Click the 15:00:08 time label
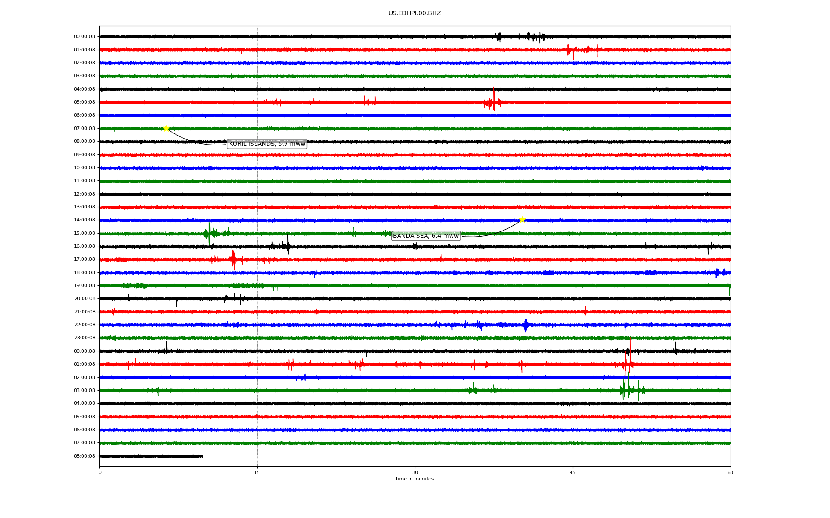The image size is (830, 518). (x=84, y=233)
